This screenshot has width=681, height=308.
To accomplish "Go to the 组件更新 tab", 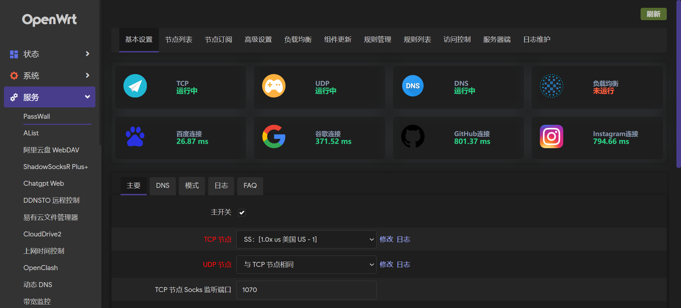I will pos(338,40).
